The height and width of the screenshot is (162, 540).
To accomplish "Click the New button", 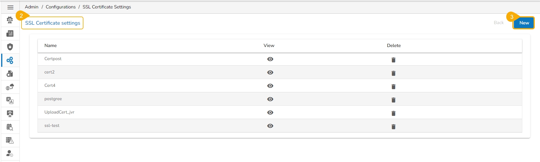I will [524, 23].
